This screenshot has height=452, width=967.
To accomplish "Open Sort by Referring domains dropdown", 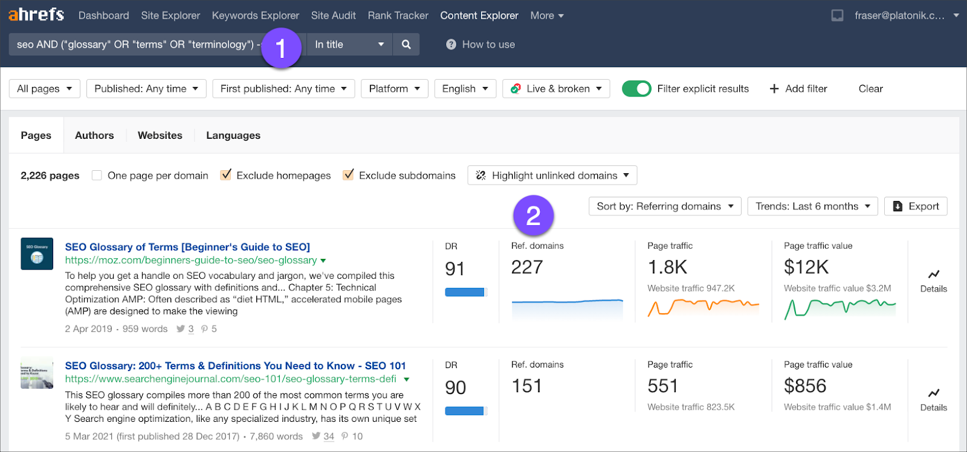I will coord(665,206).
